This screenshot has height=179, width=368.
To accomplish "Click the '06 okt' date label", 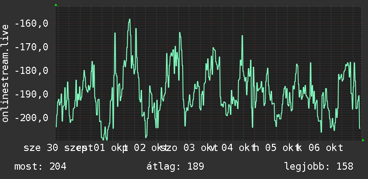I will (x=326, y=148).
